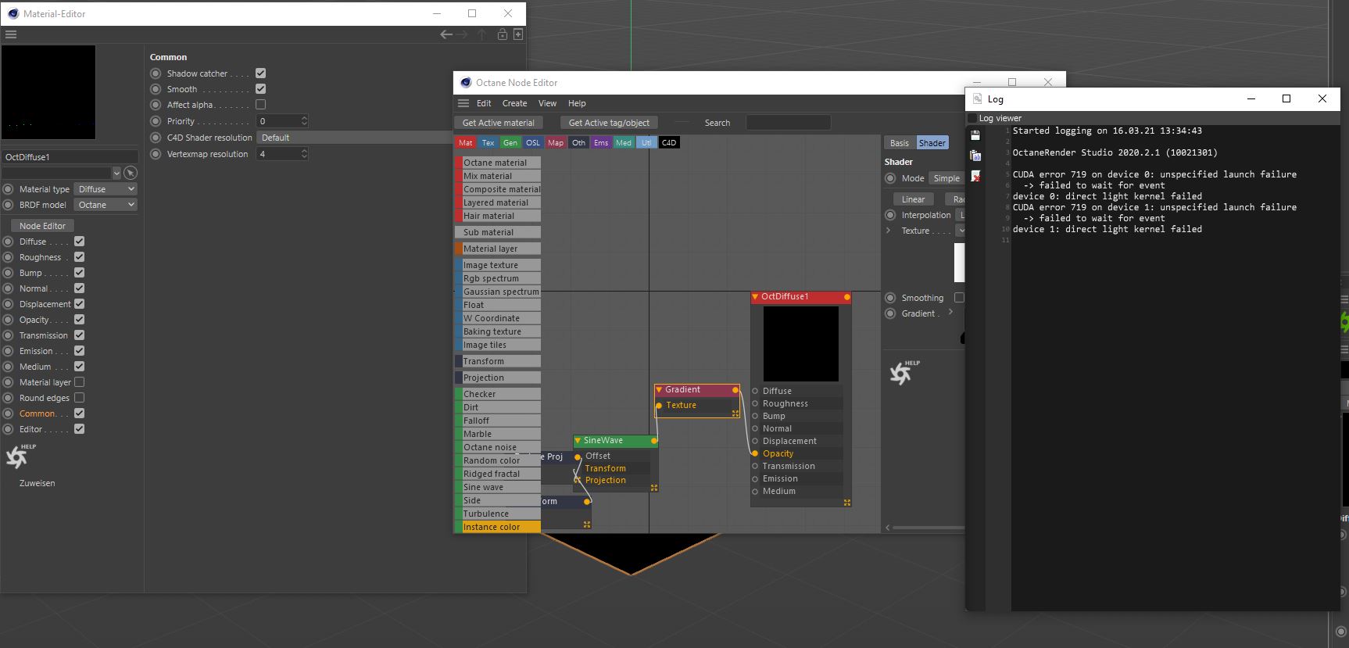Viewport: 1349px width, 648px height.
Task: Toggle the lock icon in Material-Editor
Action: (x=503, y=34)
